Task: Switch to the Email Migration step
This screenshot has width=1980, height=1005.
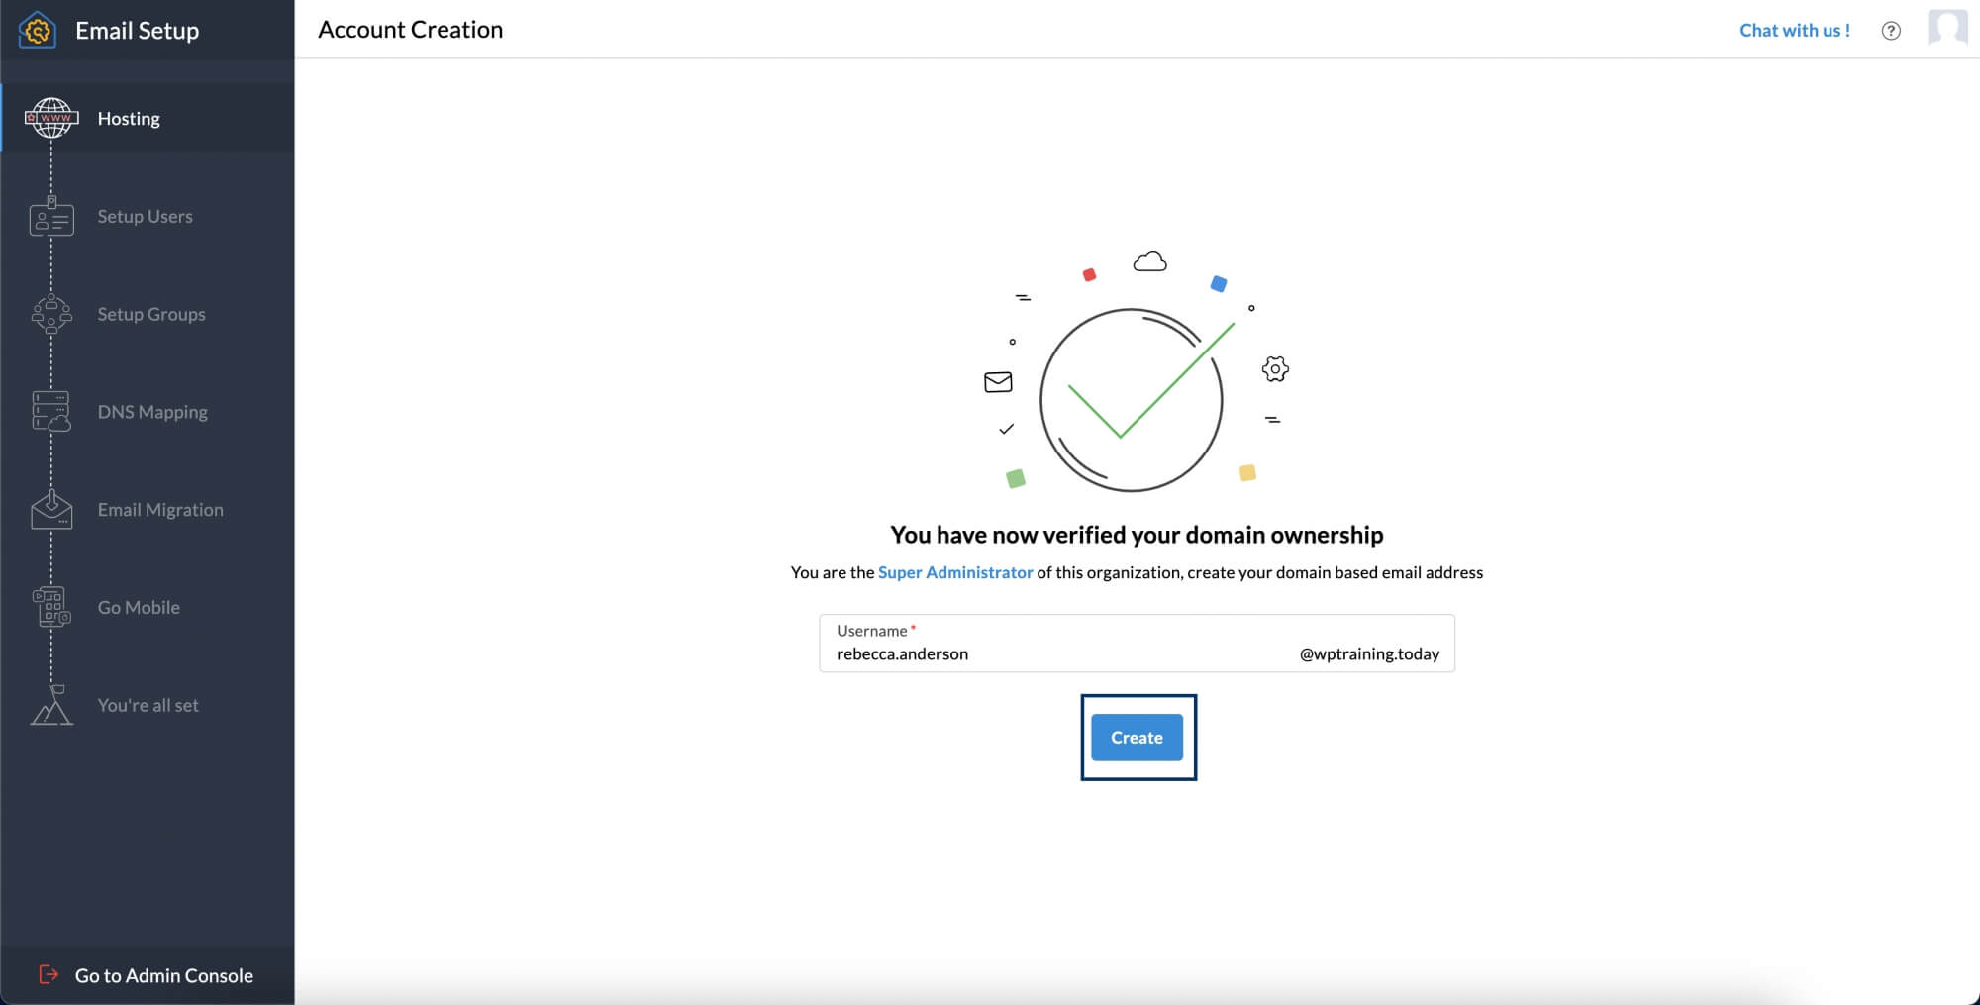Action: coord(159,509)
